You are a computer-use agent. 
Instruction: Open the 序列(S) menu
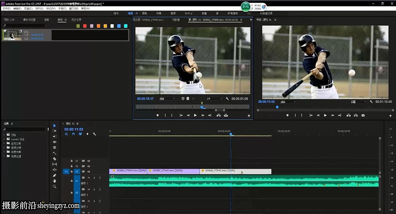[39, 8]
